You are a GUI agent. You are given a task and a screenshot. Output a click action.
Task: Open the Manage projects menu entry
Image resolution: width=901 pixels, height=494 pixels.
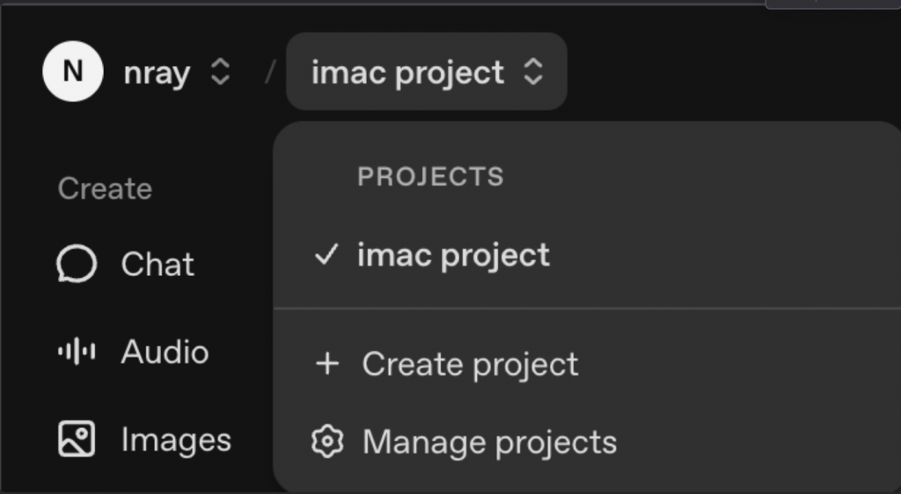coord(489,441)
